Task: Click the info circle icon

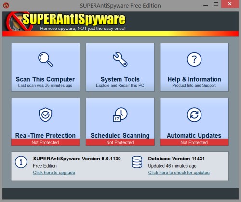Action: (x=21, y=162)
